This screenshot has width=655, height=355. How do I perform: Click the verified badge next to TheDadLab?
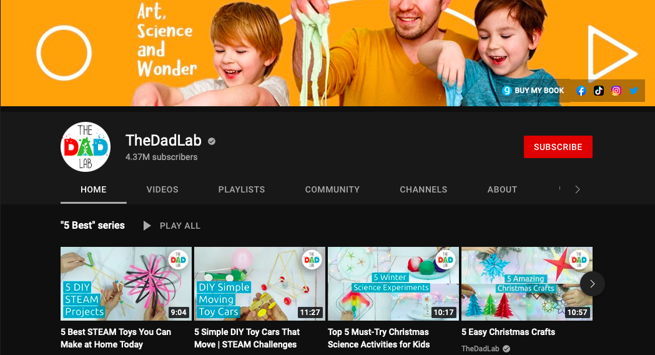point(212,141)
